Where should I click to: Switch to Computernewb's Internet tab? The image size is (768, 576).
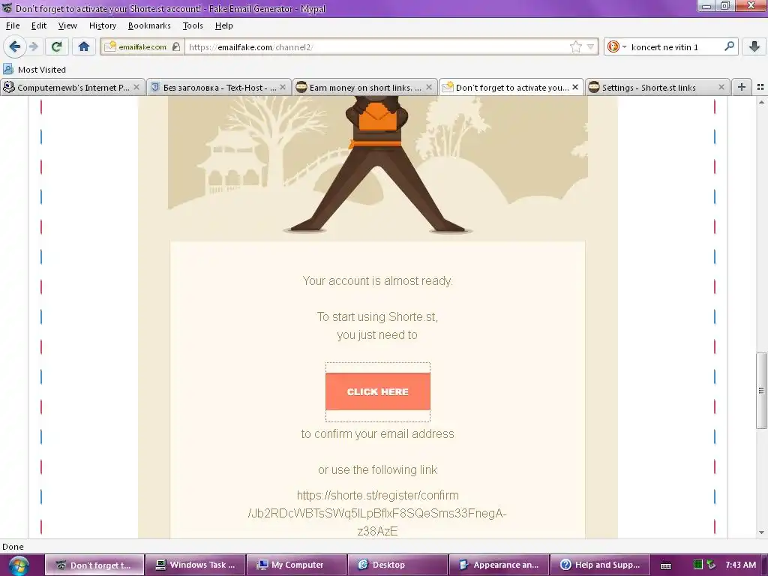(x=73, y=87)
